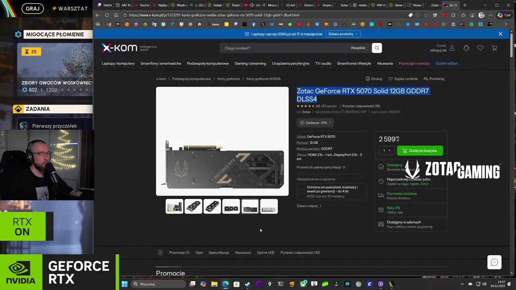Open the account login icon
This screenshot has height=290, width=516.
pos(452,48)
